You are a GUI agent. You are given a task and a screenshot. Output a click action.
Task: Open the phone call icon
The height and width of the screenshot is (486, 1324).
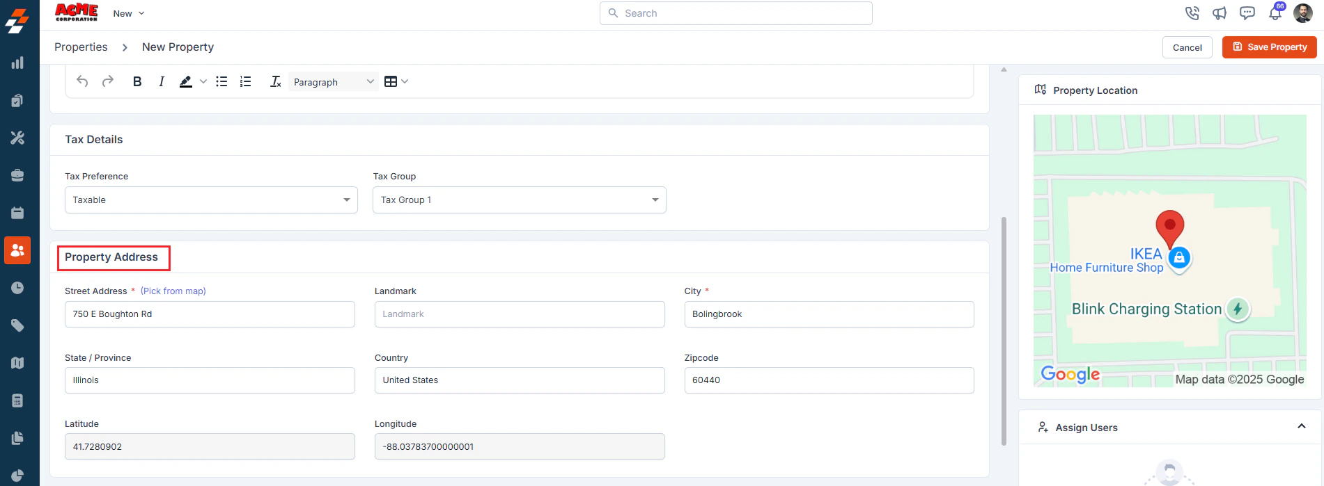coord(1192,13)
